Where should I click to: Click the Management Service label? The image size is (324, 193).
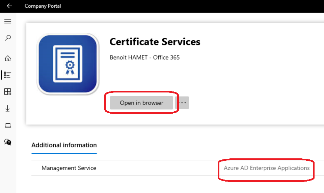[69, 168]
